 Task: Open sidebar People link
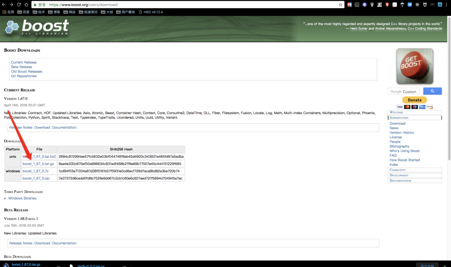[395, 142]
